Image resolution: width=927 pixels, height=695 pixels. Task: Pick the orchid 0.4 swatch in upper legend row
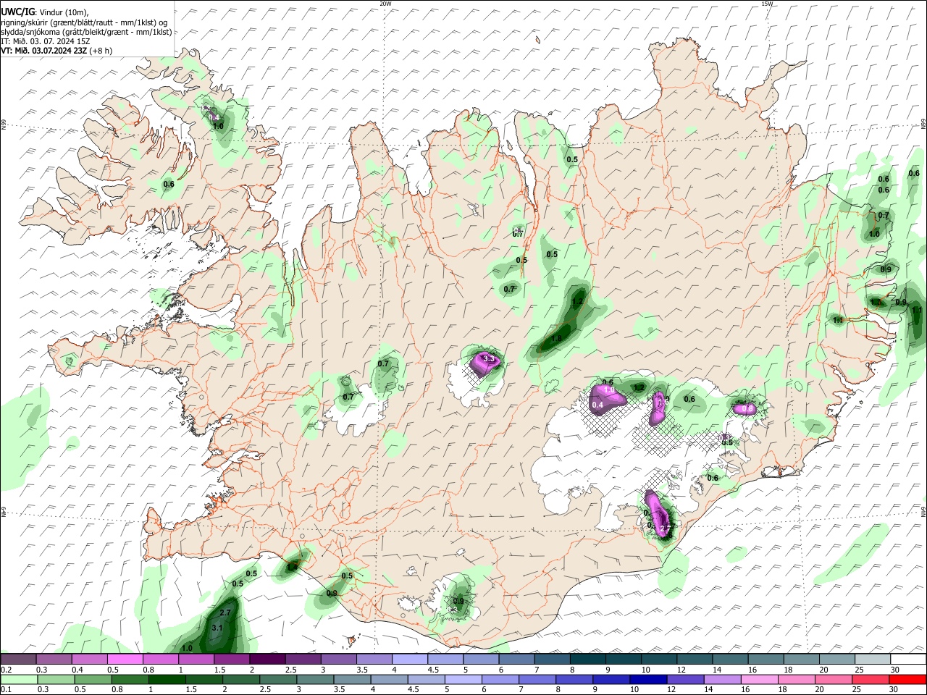pos(90,660)
